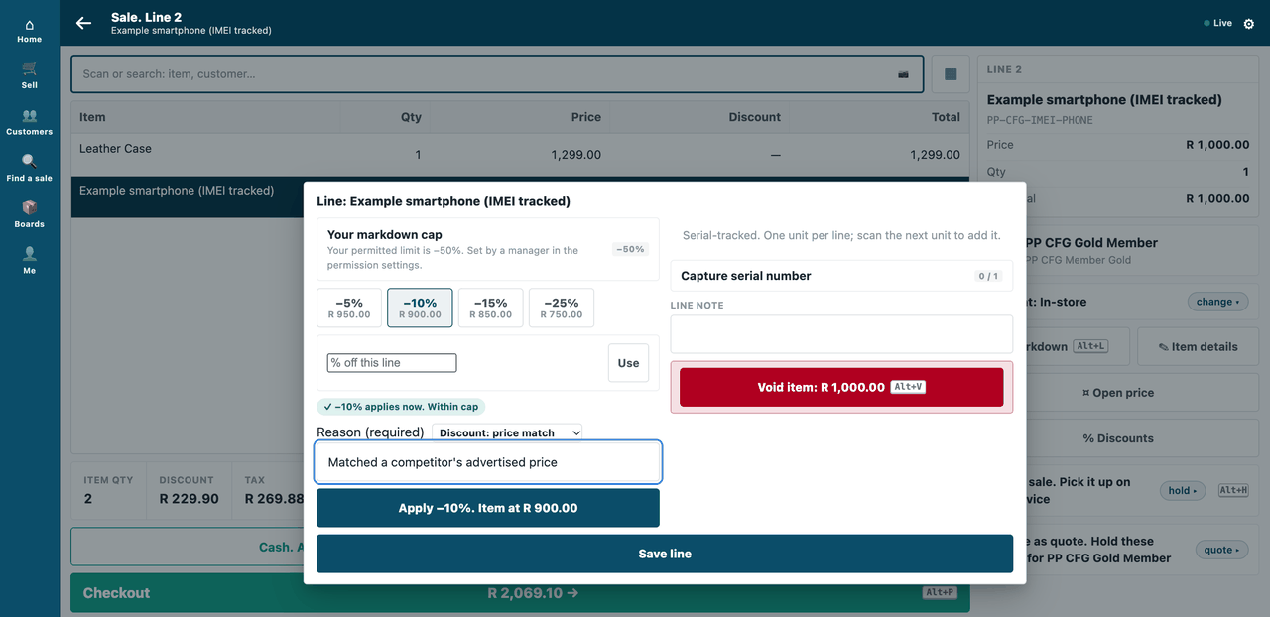Open the Boards sidebar icon
1270x617 pixels.
tap(30, 207)
